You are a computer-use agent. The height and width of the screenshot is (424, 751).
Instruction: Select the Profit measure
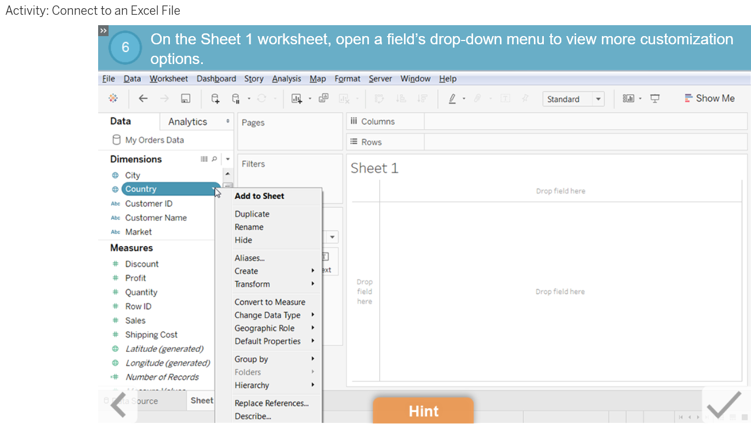click(135, 278)
